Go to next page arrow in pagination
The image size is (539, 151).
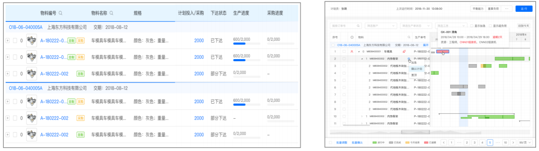pos(513,143)
